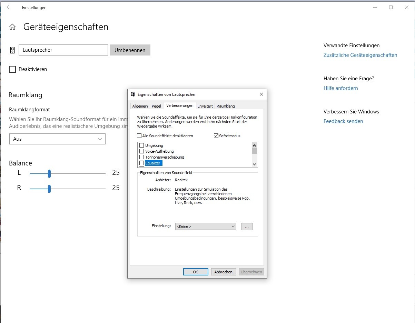The height and width of the screenshot is (323, 415).
Task: Go to the Settings home icon
Action: coord(12,27)
